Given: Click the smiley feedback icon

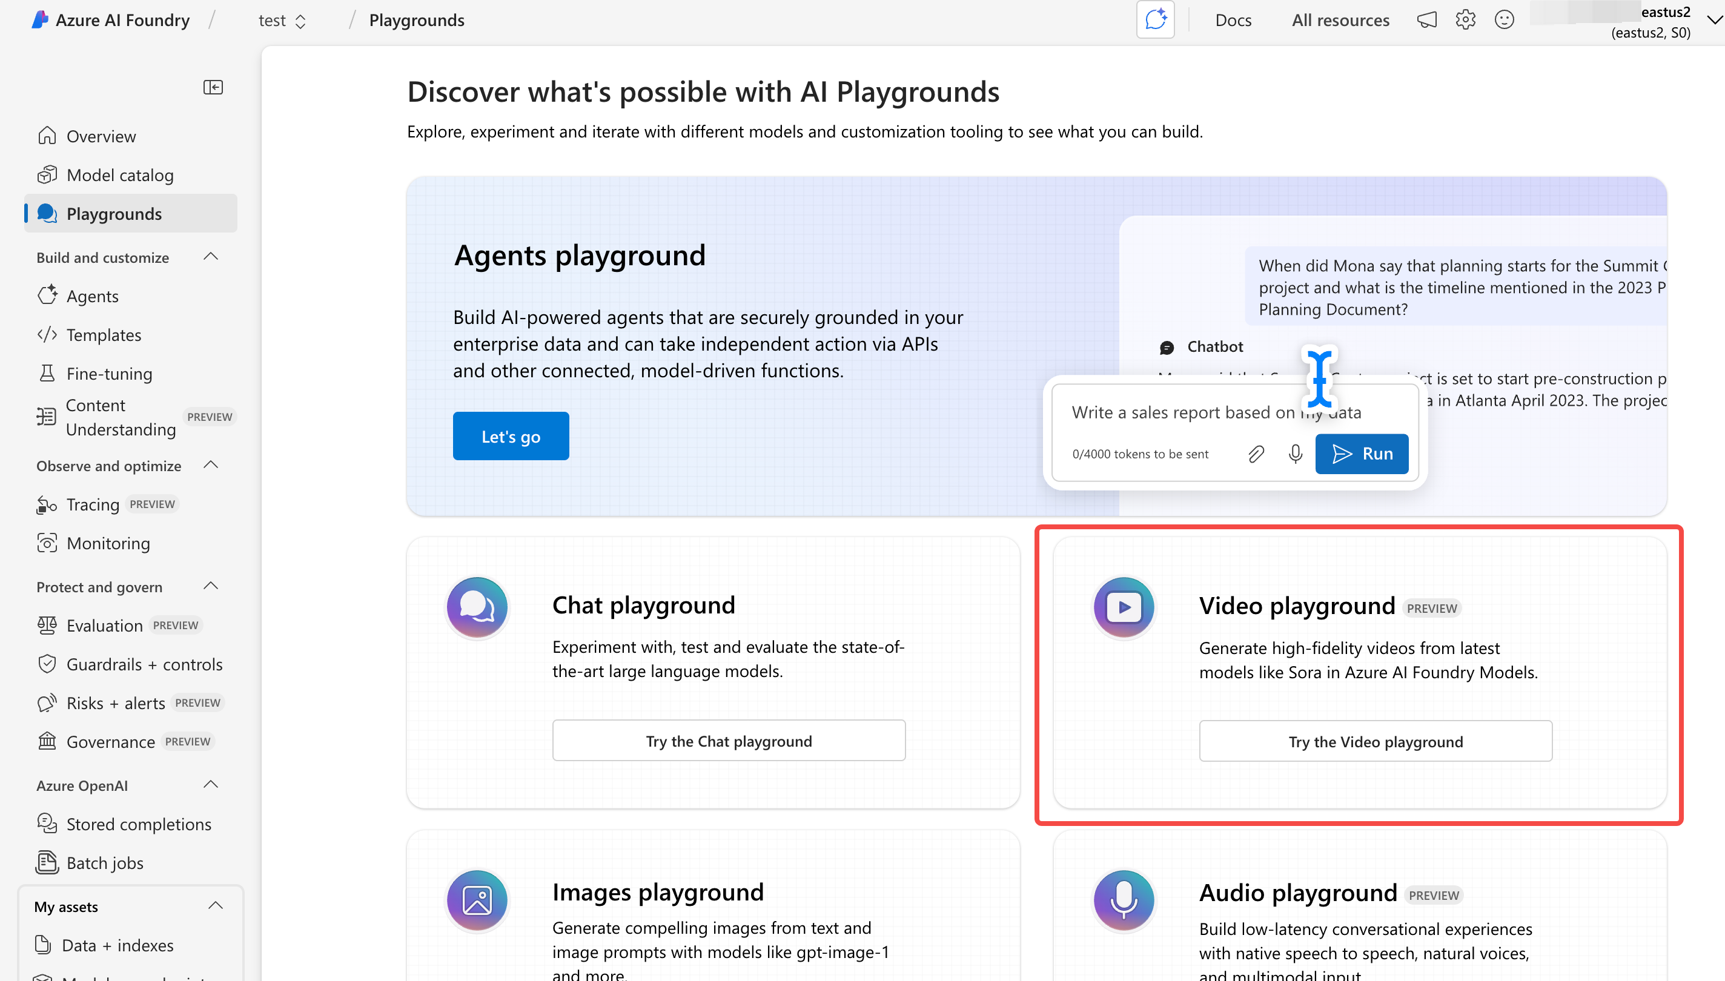Looking at the screenshot, I should pos(1504,20).
